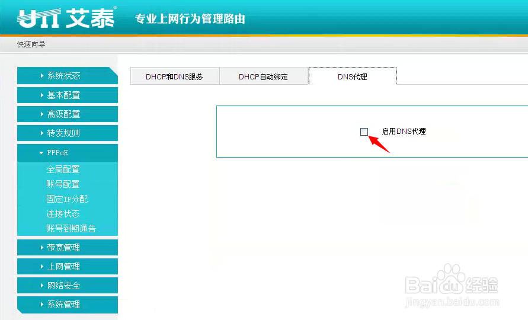Viewport: 528px width, 320px height.
Task: Expand the 带宽管理 menu section
Action: tap(68, 248)
